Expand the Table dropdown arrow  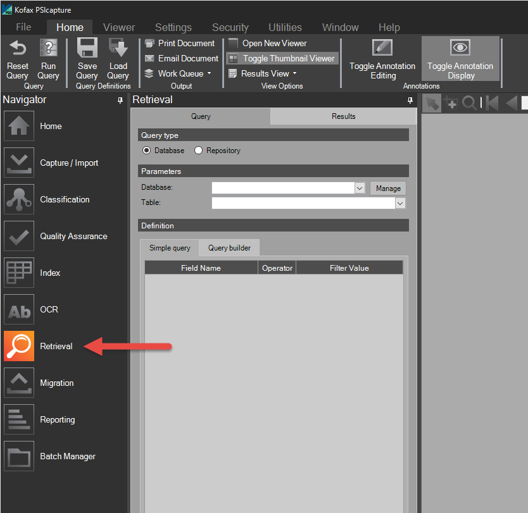pos(400,203)
